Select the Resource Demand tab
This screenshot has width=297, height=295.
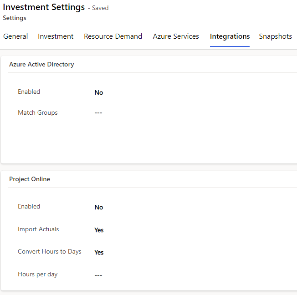[x=113, y=36]
